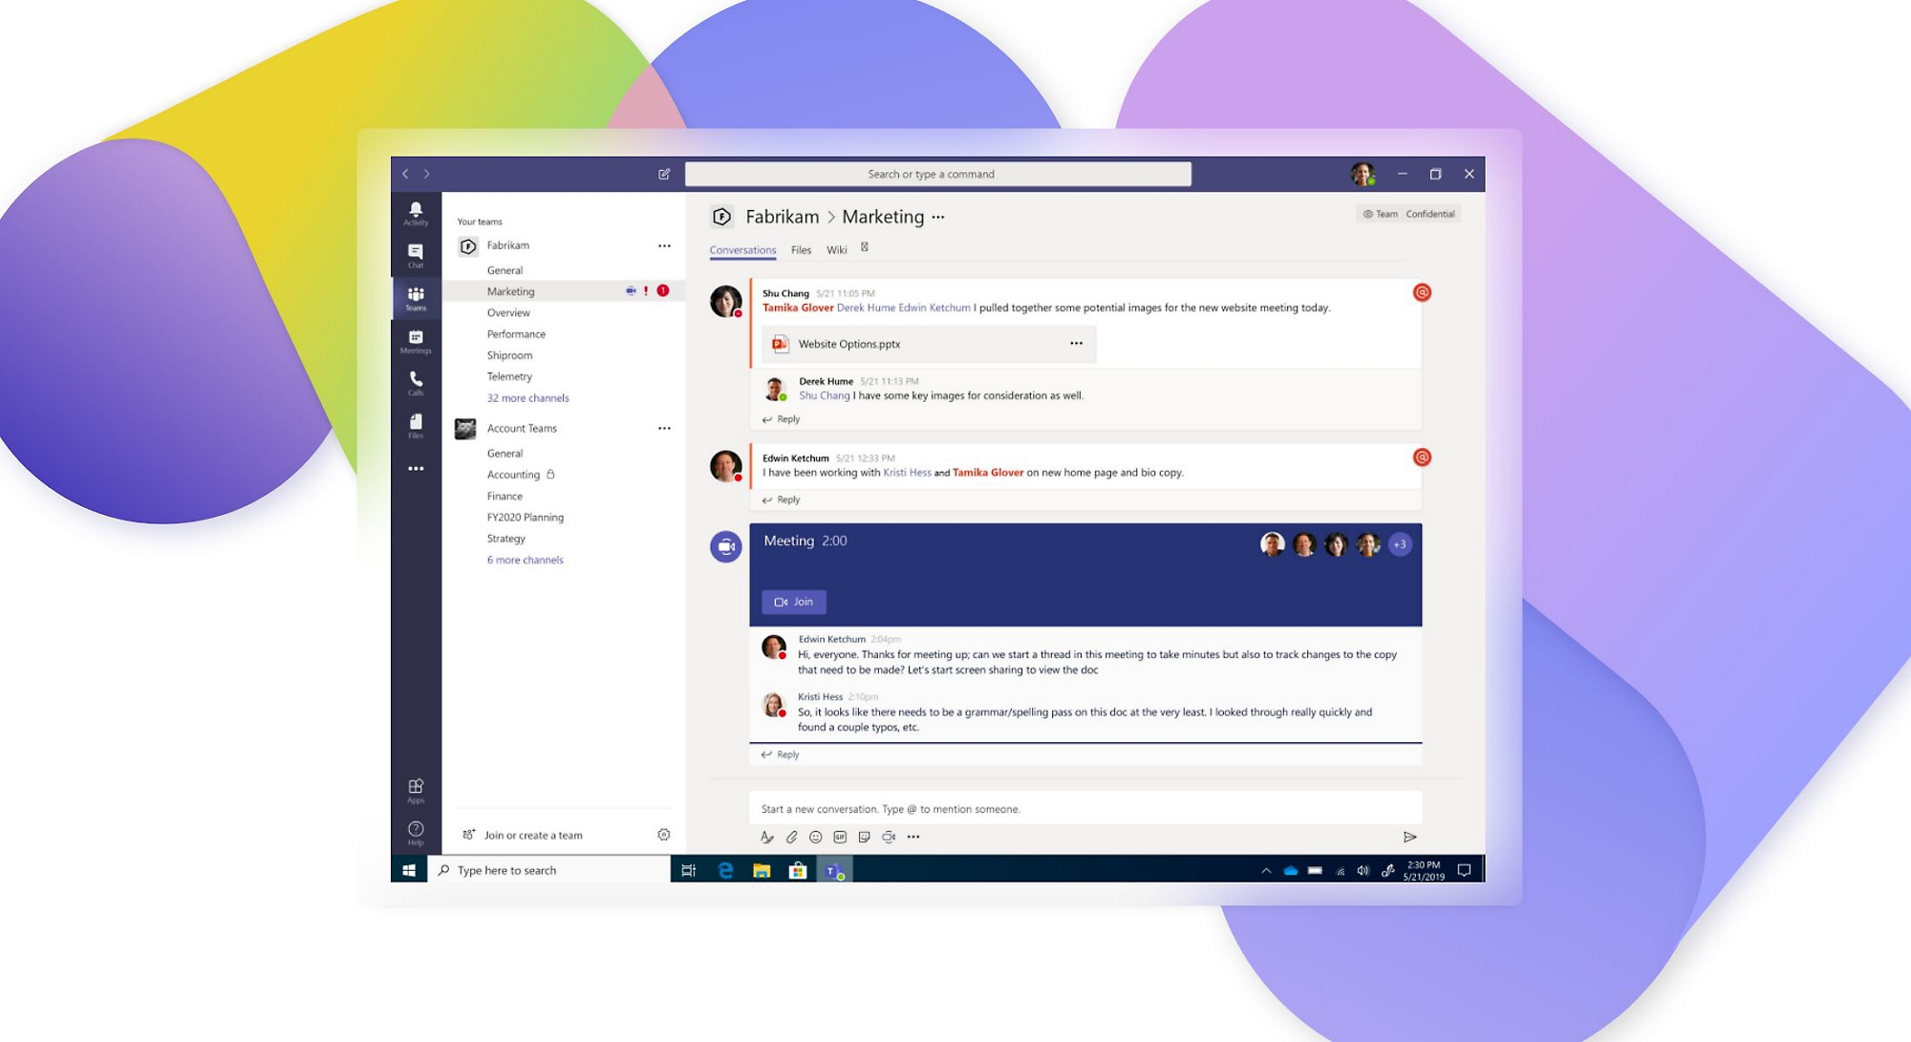Viewport: 1911px width, 1042px height.
Task: Switch to the Files tab
Action: (x=801, y=250)
